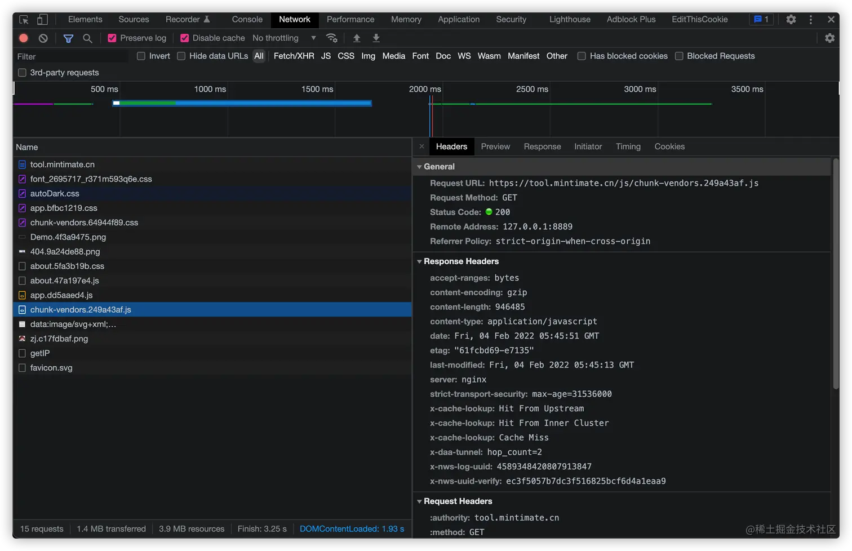Check Has blocked cookies
The image size is (852, 551).
[x=582, y=56]
